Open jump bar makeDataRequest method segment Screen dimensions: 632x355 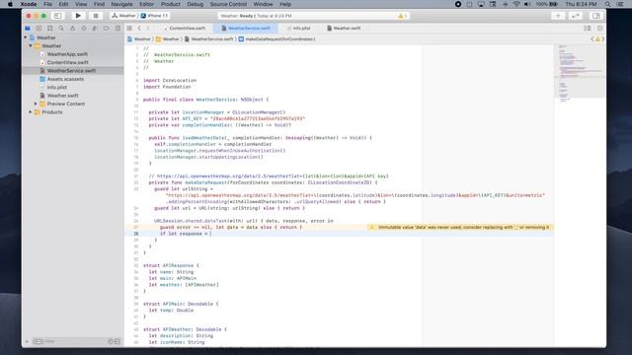pyautogui.click(x=276, y=39)
